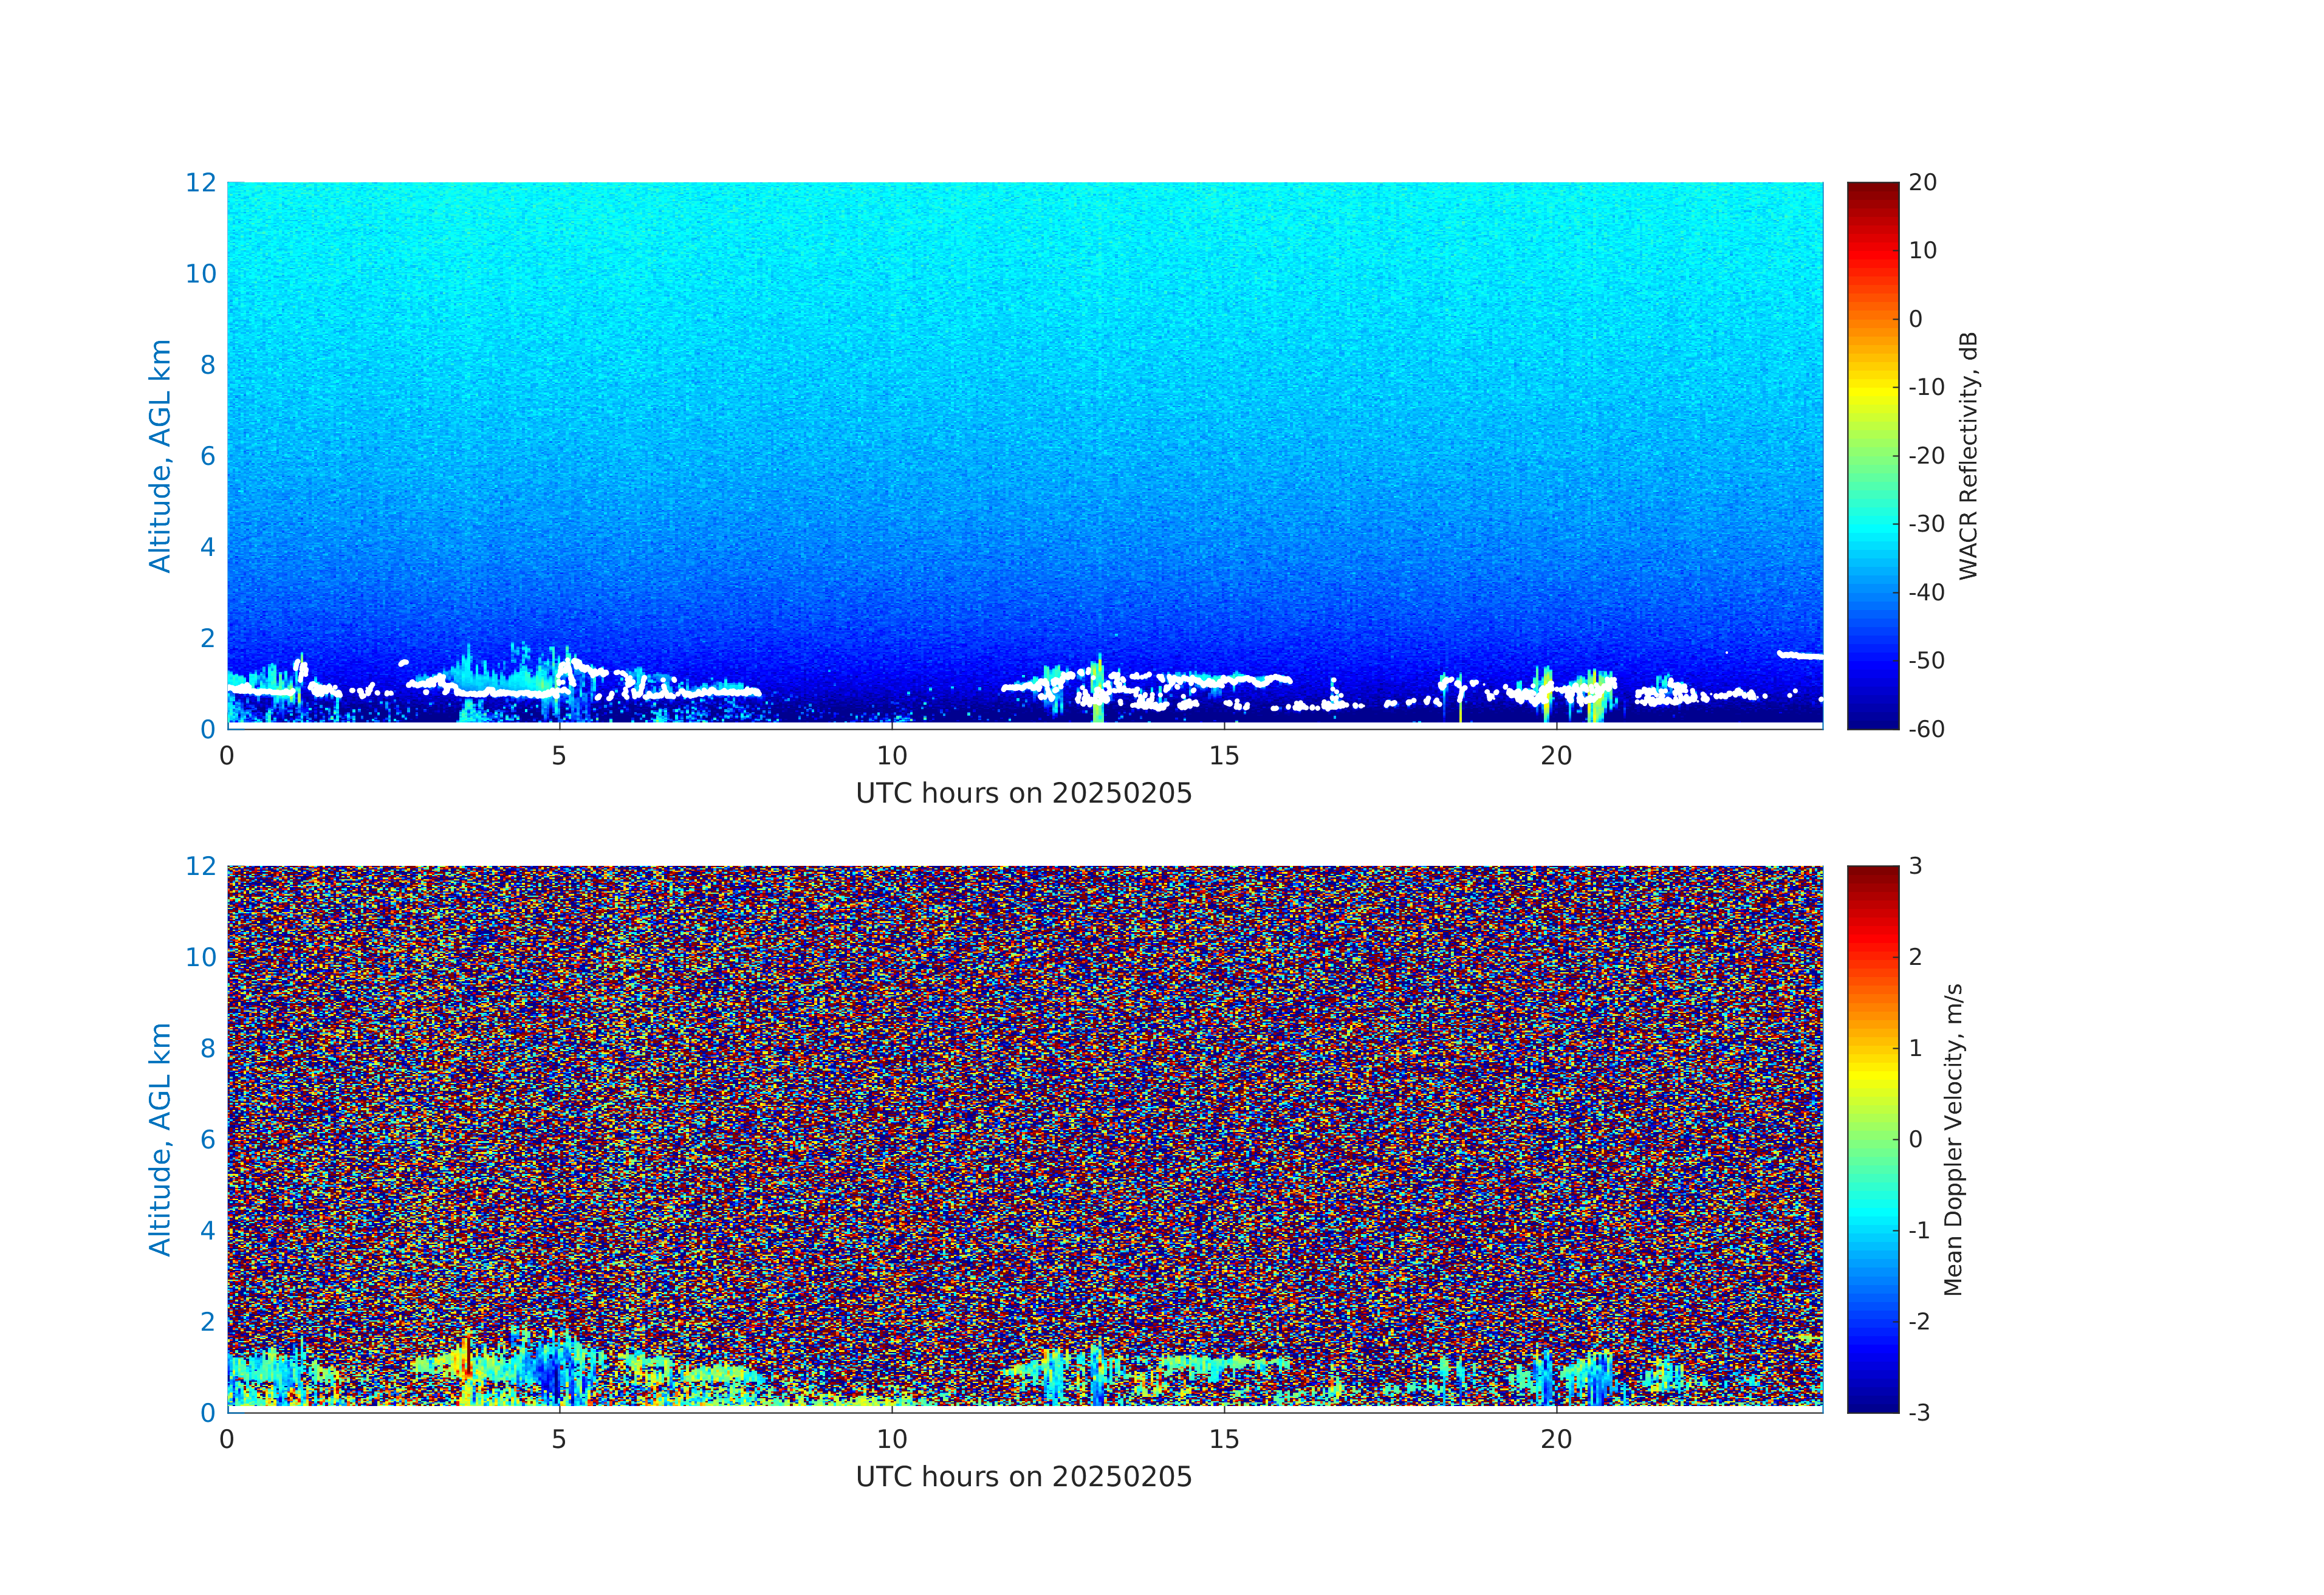Click the hour 10 tick on top plot
This screenshot has width=2324, height=1595.
(x=891, y=756)
